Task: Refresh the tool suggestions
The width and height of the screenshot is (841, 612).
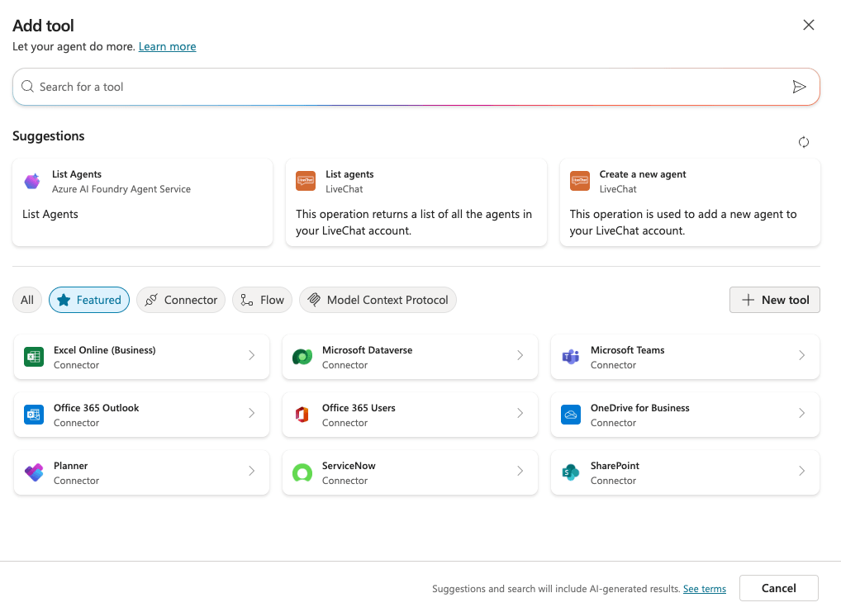Action: click(x=803, y=142)
